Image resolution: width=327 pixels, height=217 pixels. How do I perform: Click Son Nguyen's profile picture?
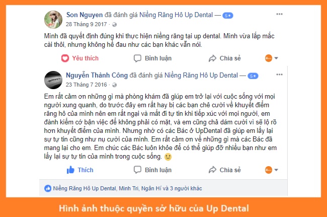(x=53, y=20)
